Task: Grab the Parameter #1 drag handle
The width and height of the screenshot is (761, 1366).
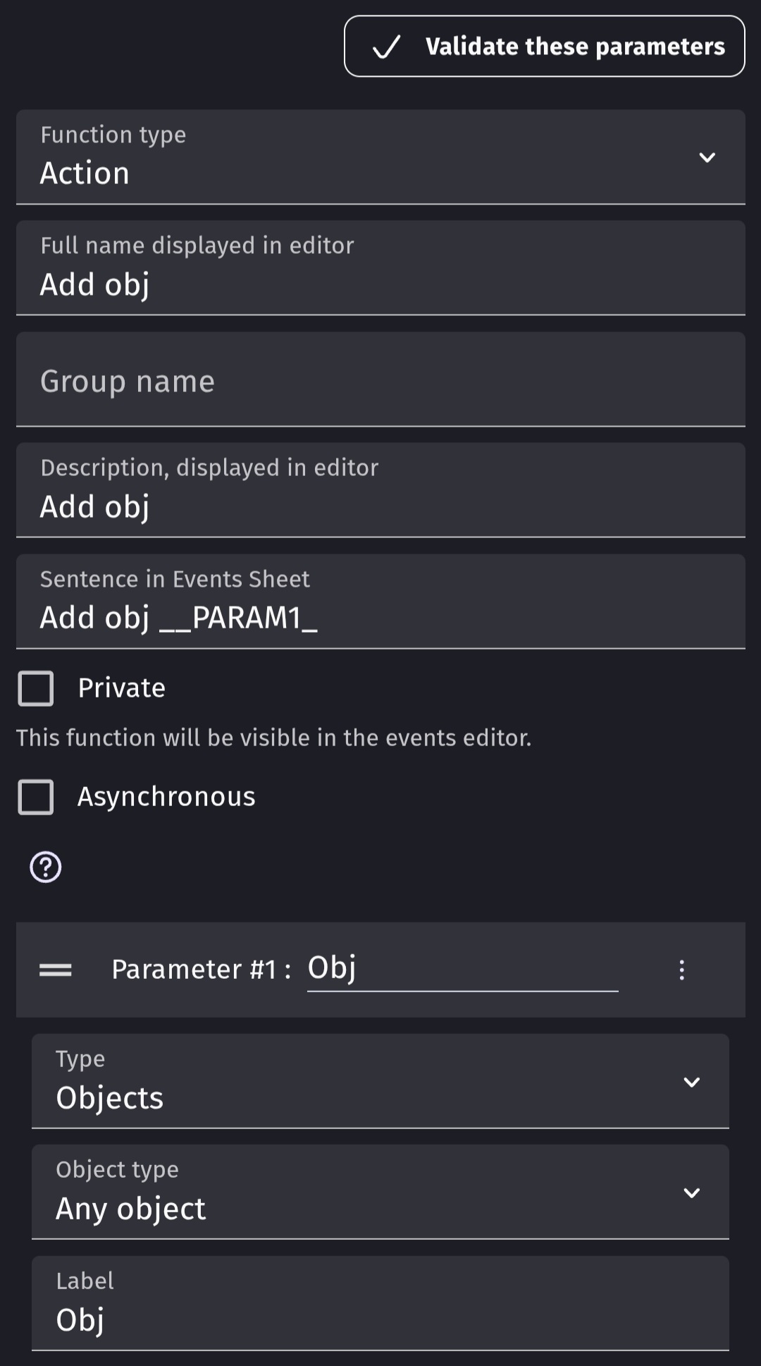Action: tap(56, 970)
